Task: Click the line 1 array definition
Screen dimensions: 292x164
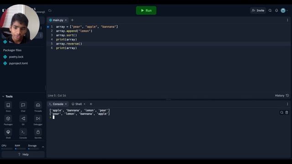Action: 87,26
